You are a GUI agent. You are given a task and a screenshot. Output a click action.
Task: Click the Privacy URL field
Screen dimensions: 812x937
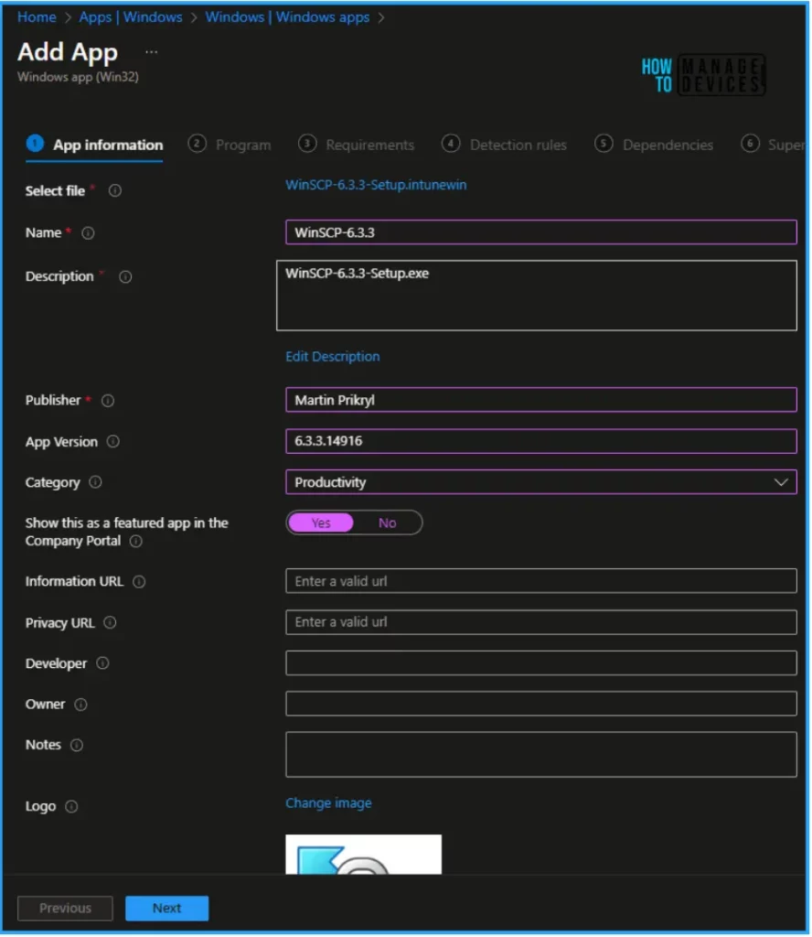pos(541,622)
